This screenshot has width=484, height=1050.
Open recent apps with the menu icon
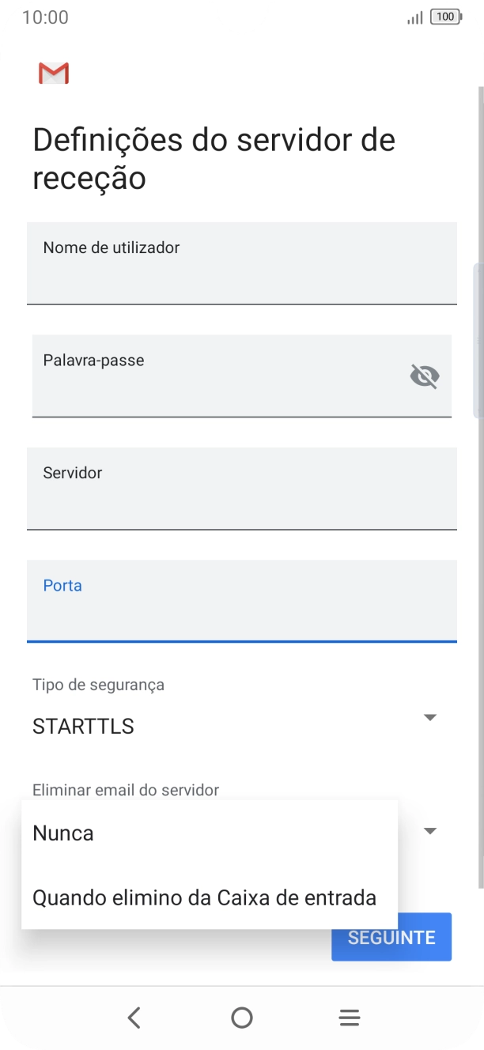pos(349,1018)
